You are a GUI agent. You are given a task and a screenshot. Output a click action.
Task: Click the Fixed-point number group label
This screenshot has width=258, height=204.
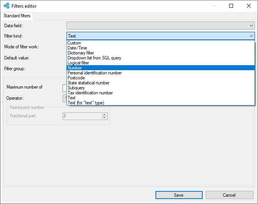pos(27,107)
